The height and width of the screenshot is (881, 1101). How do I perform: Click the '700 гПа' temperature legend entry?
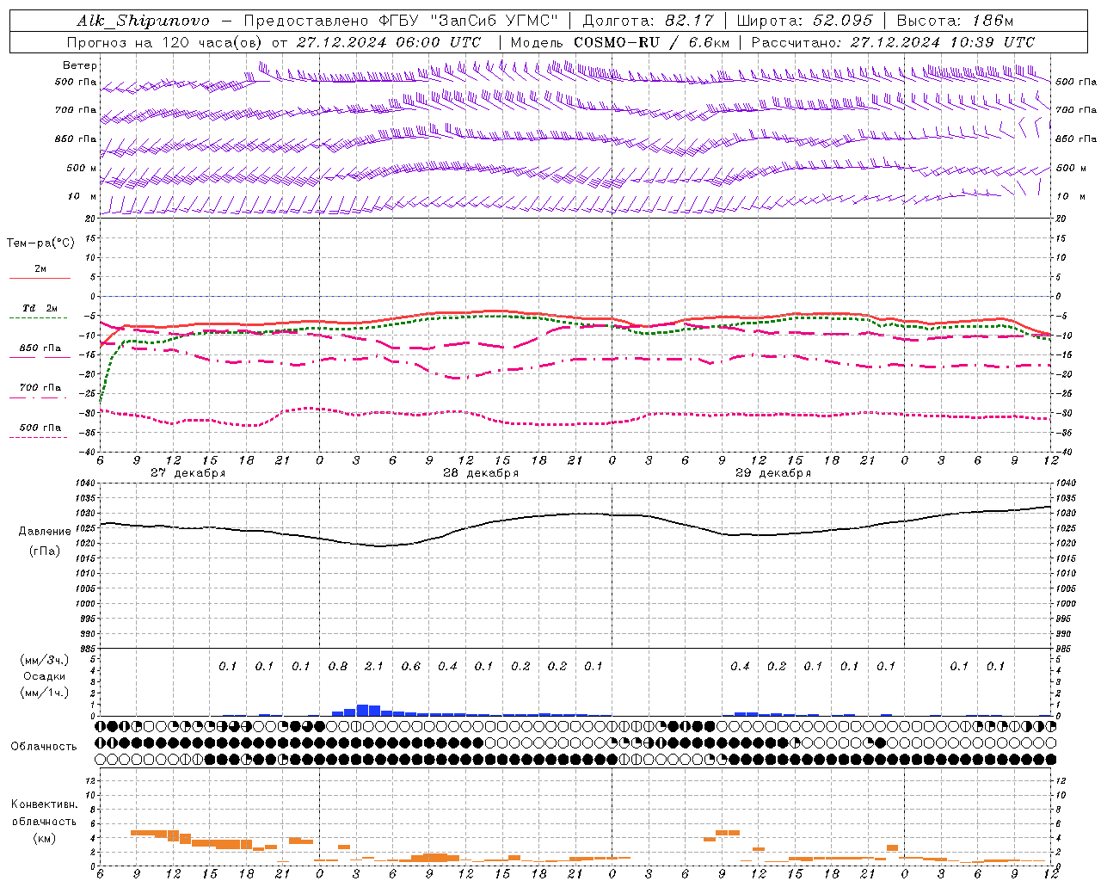40,388
